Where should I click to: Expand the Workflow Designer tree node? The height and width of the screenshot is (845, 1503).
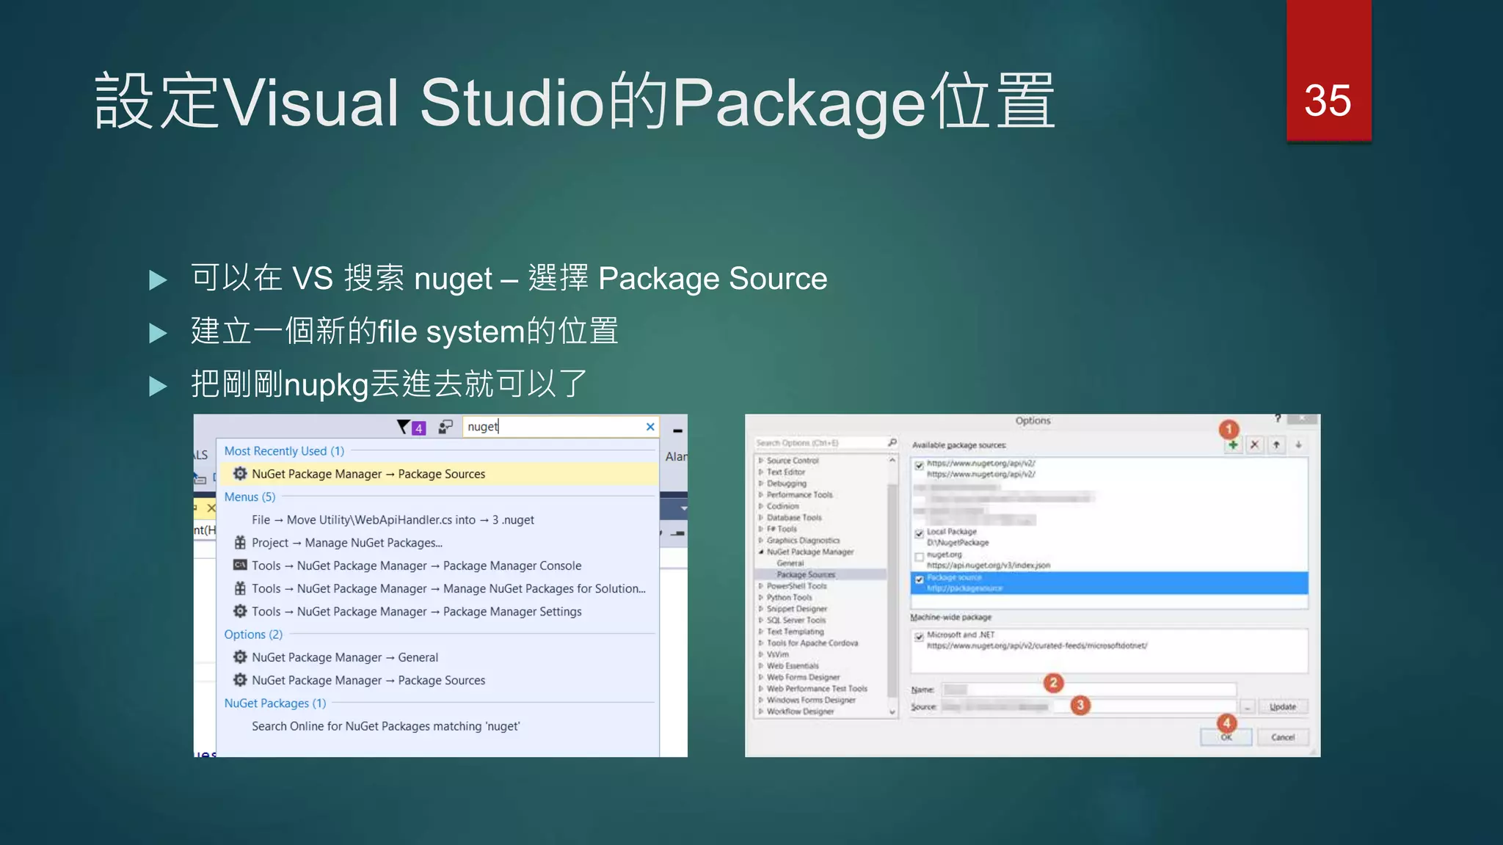[x=761, y=712]
